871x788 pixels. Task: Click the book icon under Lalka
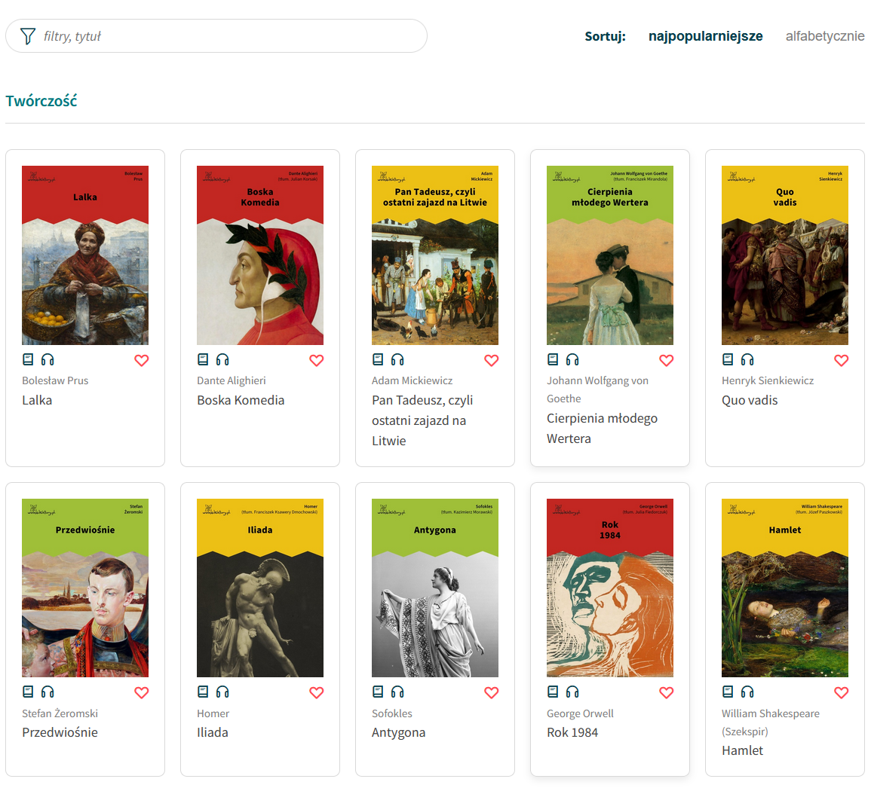click(x=28, y=359)
